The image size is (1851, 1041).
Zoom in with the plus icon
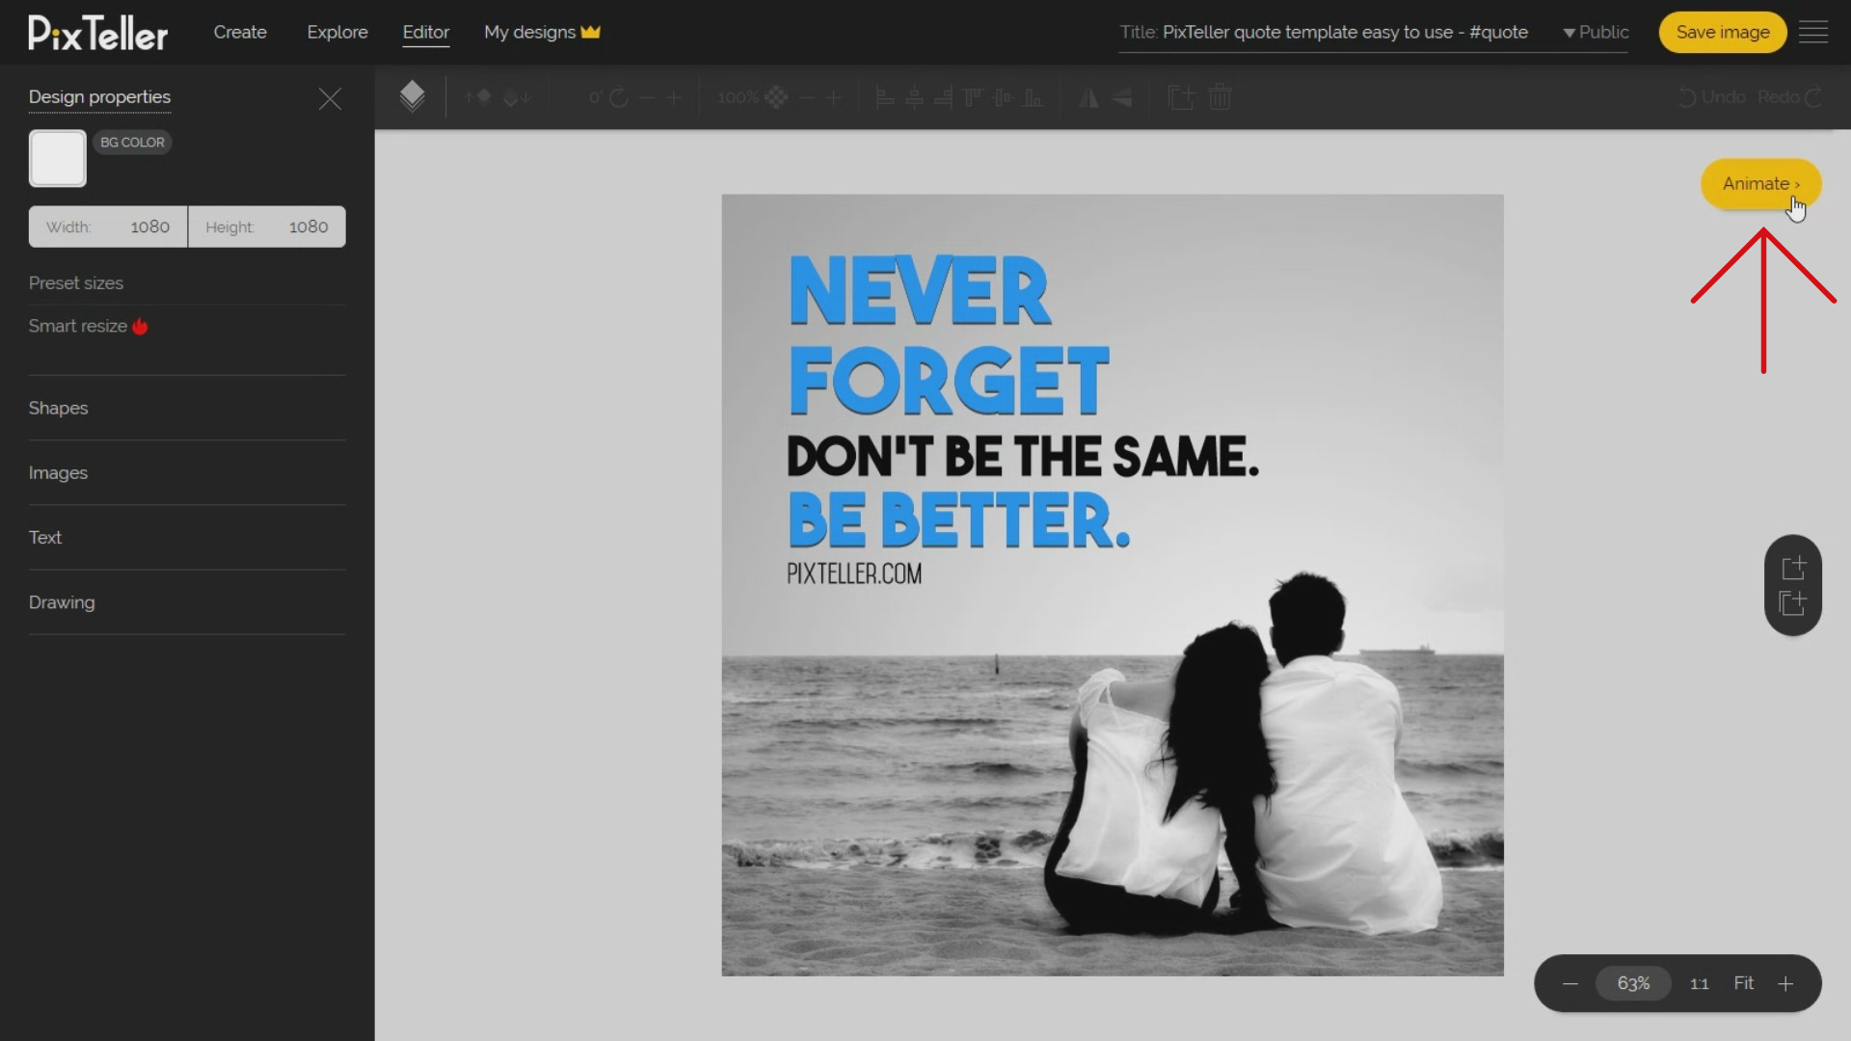click(x=1785, y=984)
